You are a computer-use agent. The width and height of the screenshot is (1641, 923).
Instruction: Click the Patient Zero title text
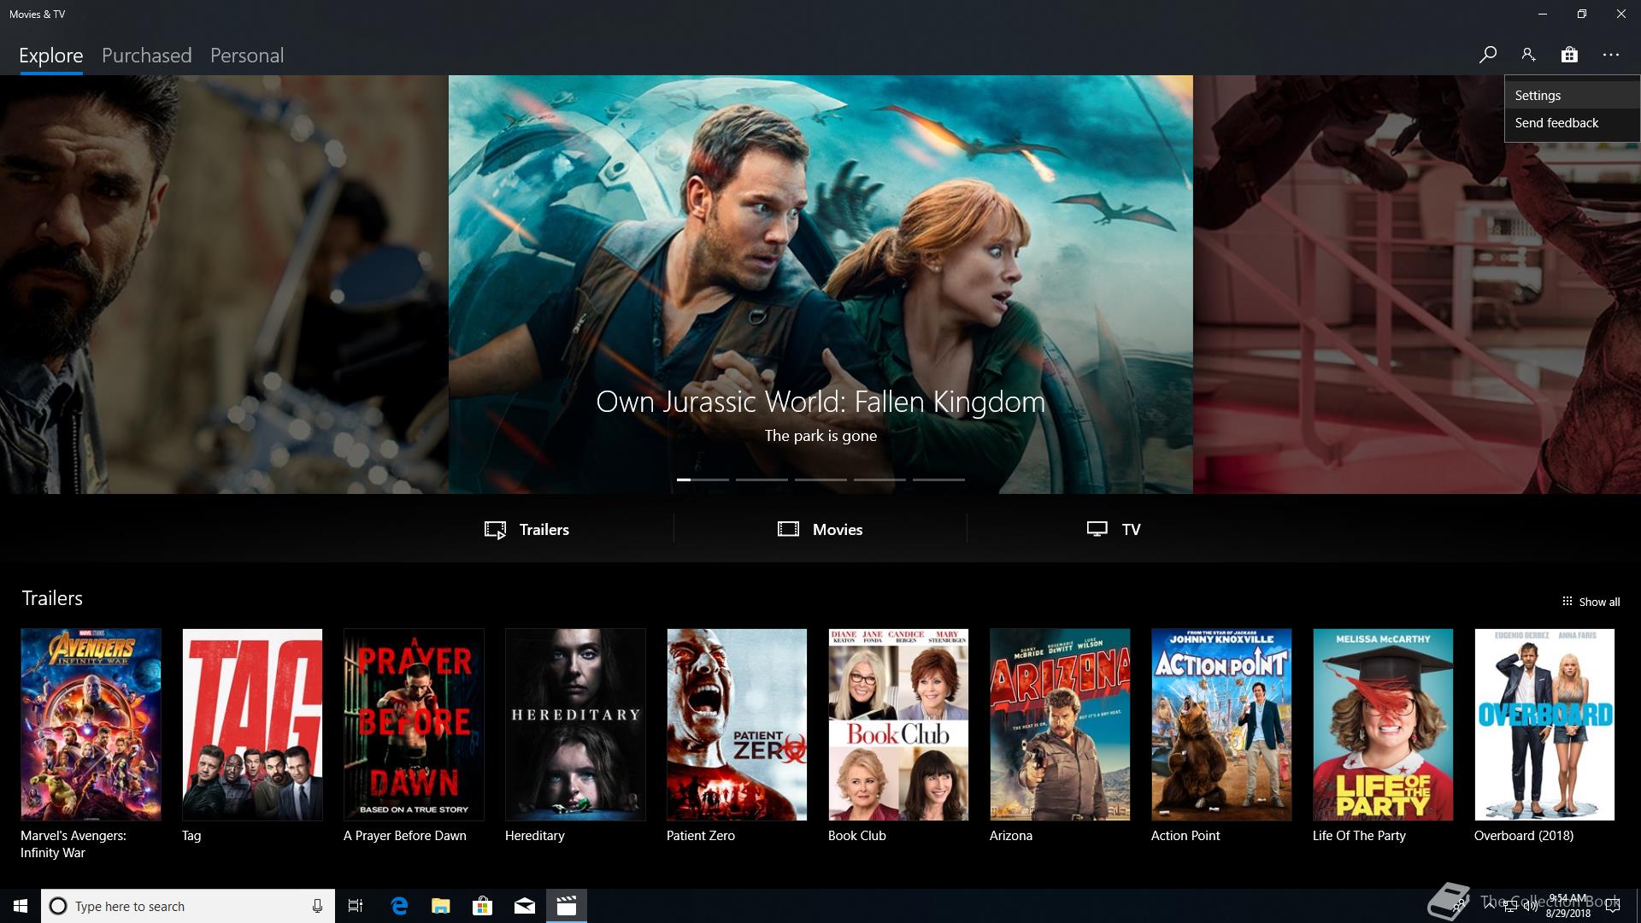tap(701, 836)
